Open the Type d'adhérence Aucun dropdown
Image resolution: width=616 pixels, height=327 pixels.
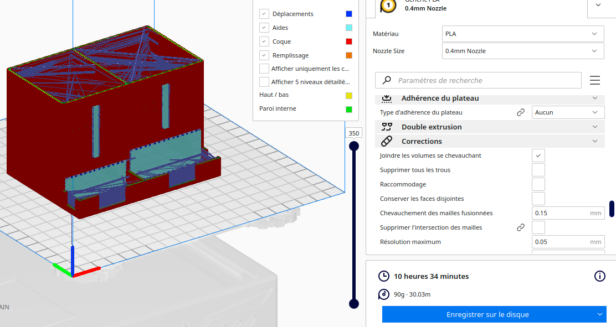pyautogui.click(x=568, y=112)
